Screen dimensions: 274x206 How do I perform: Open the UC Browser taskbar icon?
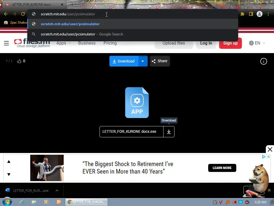point(59,202)
